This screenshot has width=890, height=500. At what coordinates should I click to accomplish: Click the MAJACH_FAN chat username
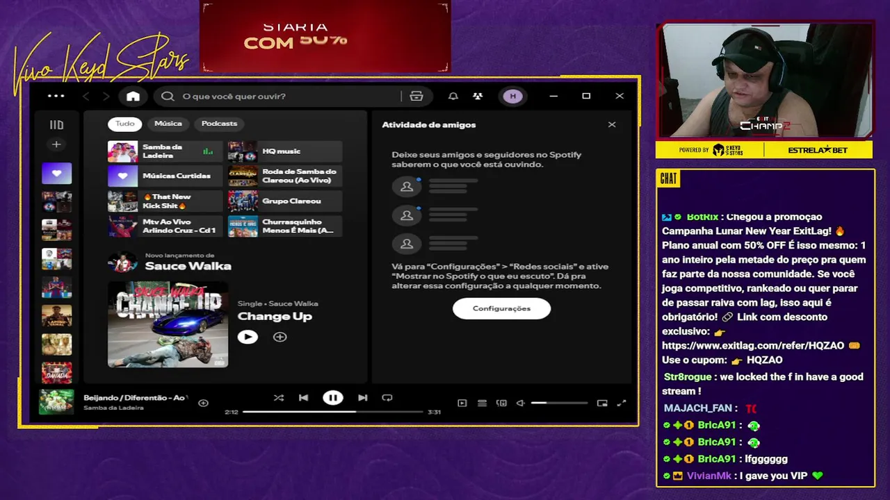[x=698, y=408]
